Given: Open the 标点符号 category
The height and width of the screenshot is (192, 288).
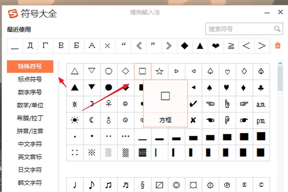Looking at the screenshot, I should click(x=30, y=79).
